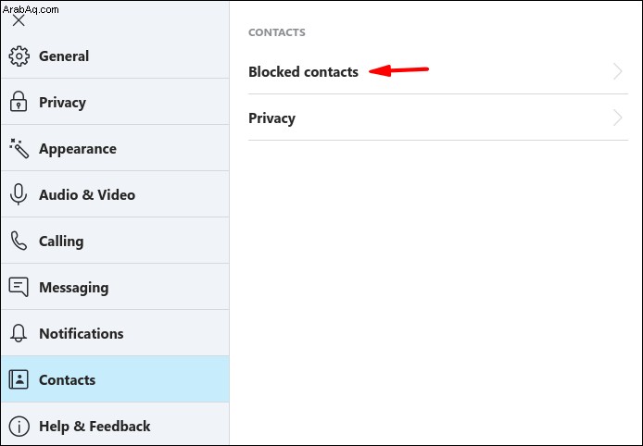Select the Messaging chat bubble icon
The height and width of the screenshot is (446, 643).
(x=19, y=287)
